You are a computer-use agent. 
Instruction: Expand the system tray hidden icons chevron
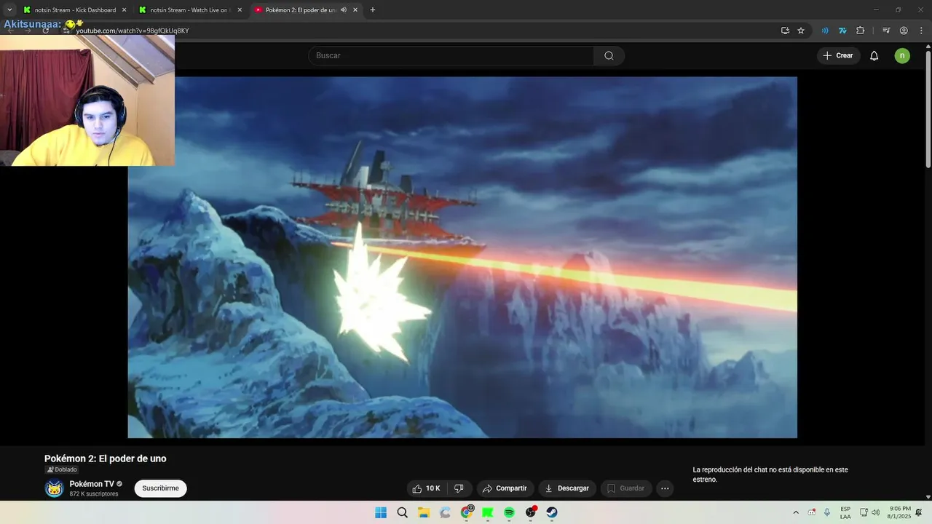[x=796, y=512]
